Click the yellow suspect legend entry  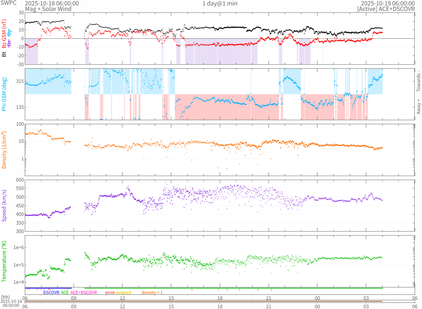pos(124,293)
